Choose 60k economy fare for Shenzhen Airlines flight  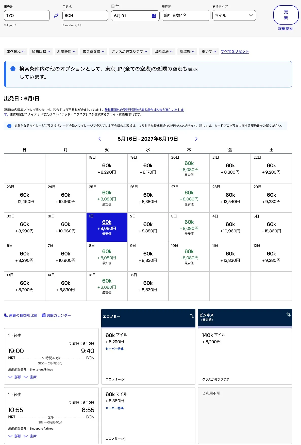(148, 356)
